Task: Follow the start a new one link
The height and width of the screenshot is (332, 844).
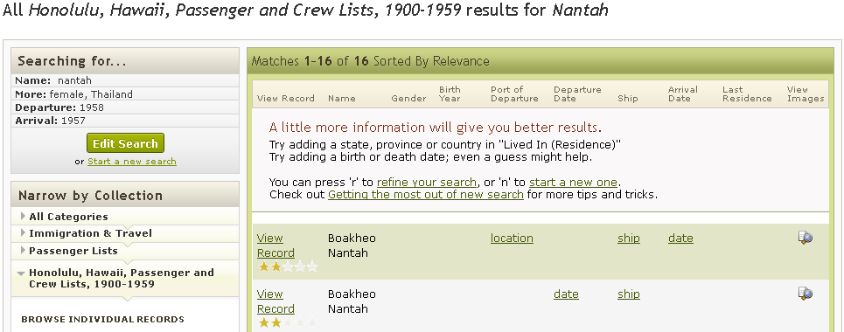Action: pyautogui.click(x=573, y=182)
